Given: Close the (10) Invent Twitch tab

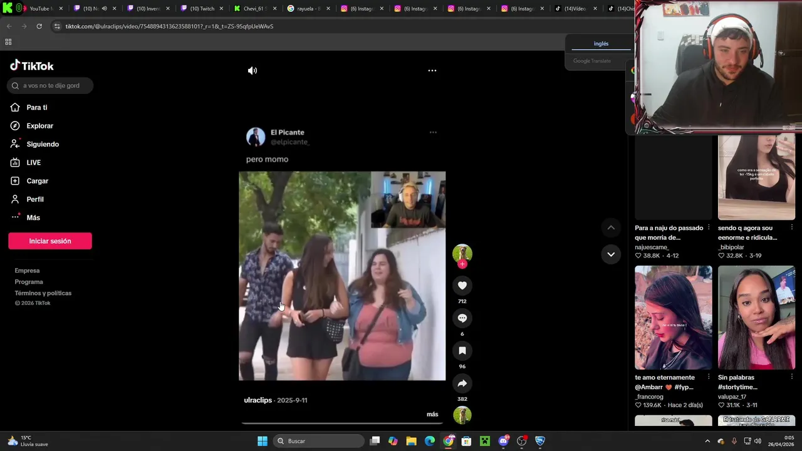Looking at the screenshot, I should pyautogui.click(x=167, y=9).
